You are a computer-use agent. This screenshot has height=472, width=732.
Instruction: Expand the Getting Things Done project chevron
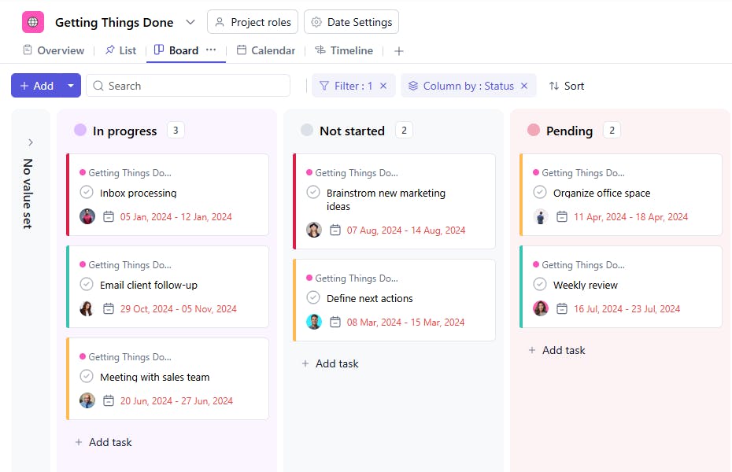(x=190, y=22)
